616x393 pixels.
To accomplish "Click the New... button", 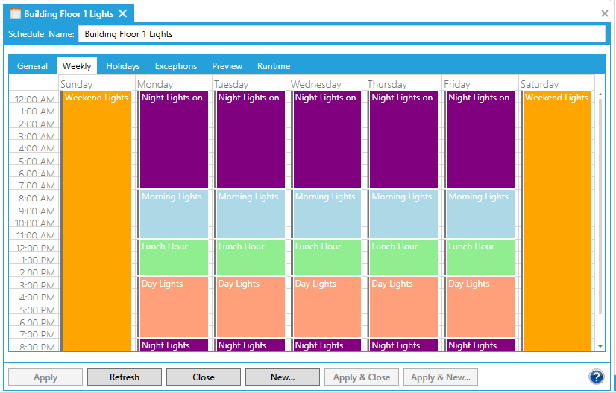I will [282, 377].
